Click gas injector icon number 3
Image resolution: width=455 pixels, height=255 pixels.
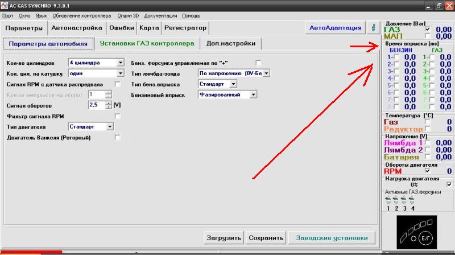coord(404,200)
